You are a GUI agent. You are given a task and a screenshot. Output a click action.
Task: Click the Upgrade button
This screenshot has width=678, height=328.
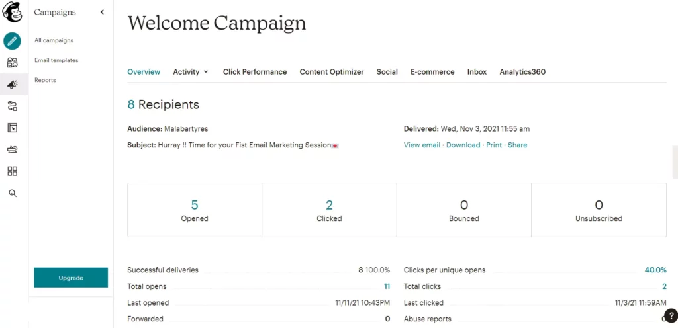click(x=71, y=278)
